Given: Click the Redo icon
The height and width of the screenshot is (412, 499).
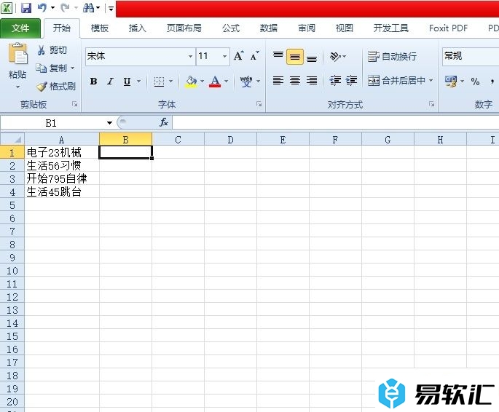Looking at the screenshot, I should click(65, 7).
